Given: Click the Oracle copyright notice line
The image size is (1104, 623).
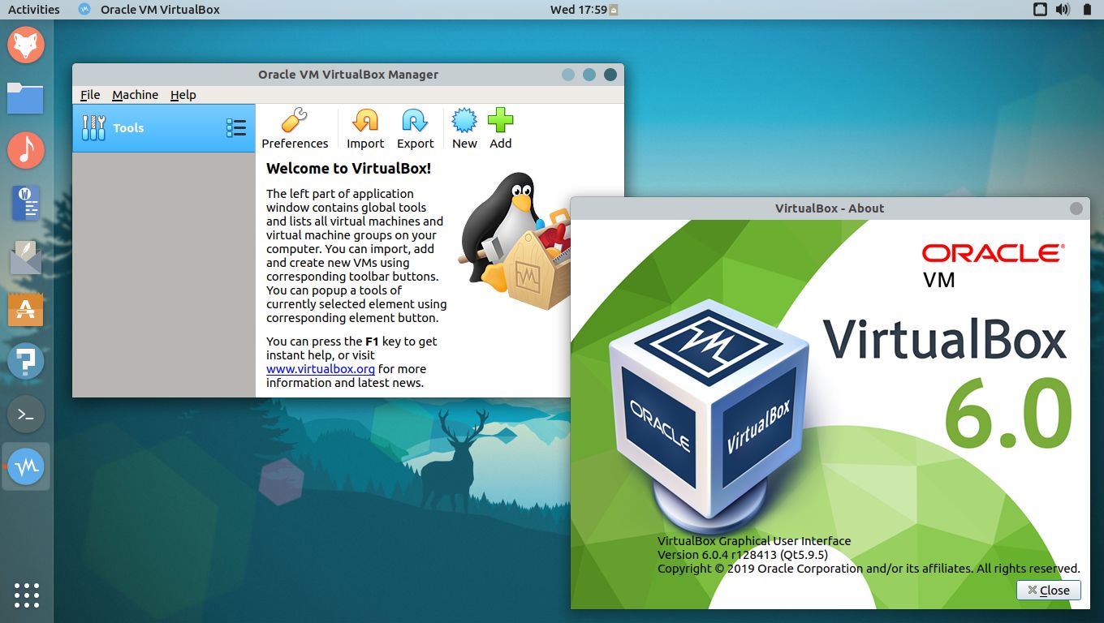Looking at the screenshot, I should pos(869,569).
